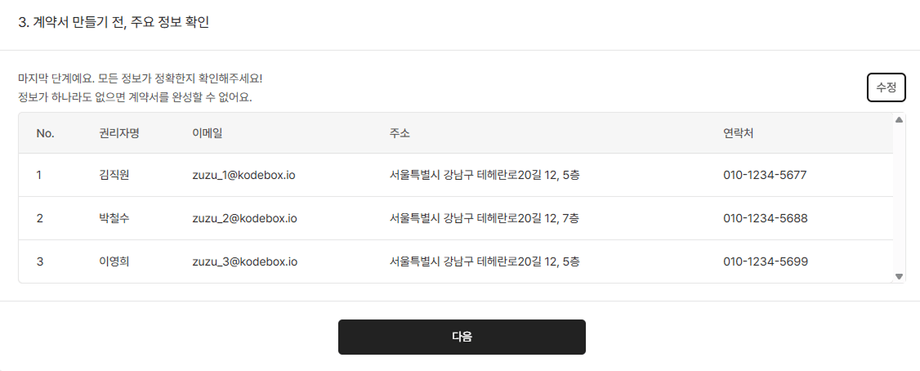
Task: Click email zuzu_1@kodebox.io
Action: point(244,175)
